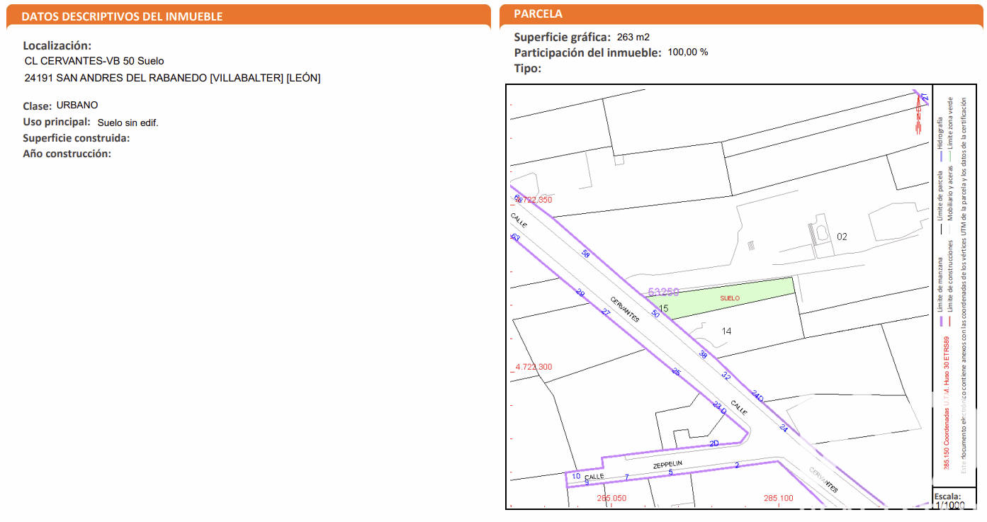Click the coordinate label '4.722.350'
The height and width of the screenshot is (522, 987).
coord(533,200)
